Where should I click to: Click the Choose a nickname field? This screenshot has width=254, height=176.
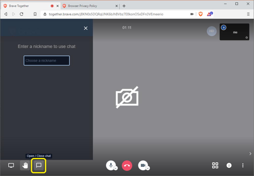[47, 61]
